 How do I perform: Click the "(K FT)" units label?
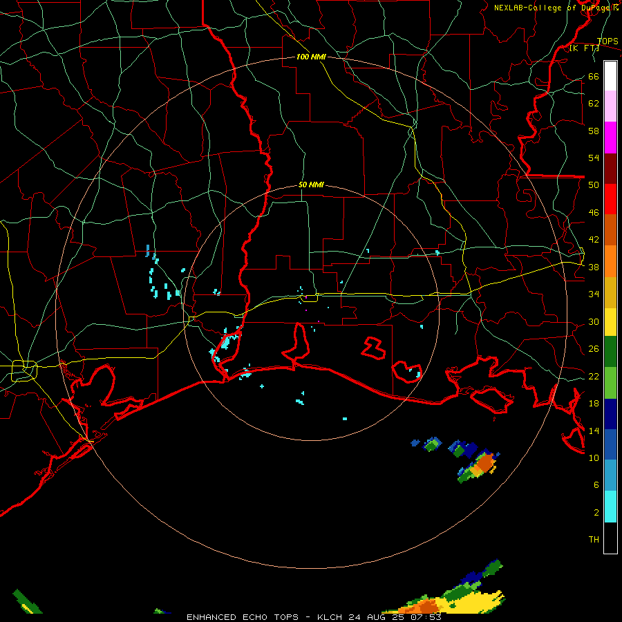[584, 48]
